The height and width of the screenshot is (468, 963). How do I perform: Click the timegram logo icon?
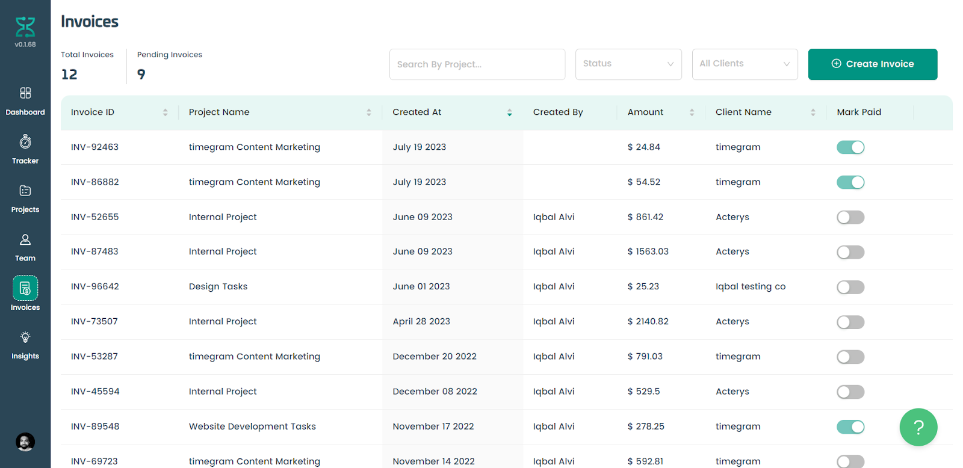[25, 27]
